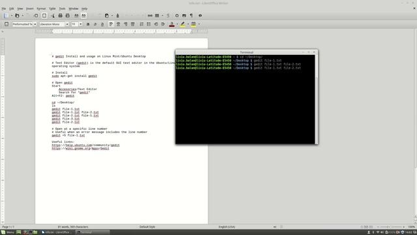Open the Tools menu
The image size is (417, 235).
tap(62, 8)
